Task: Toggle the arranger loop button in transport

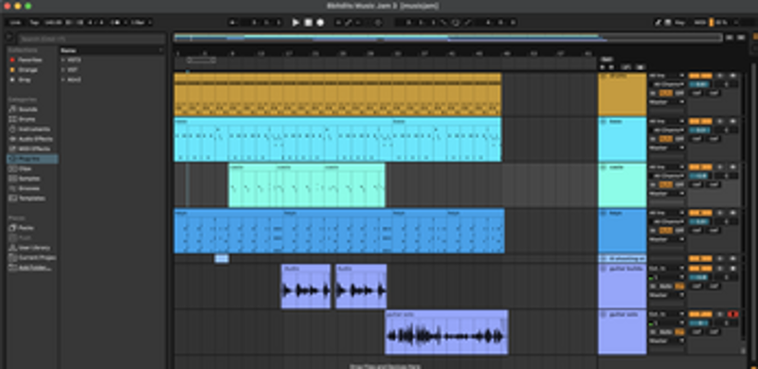Action: click(x=456, y=23)
